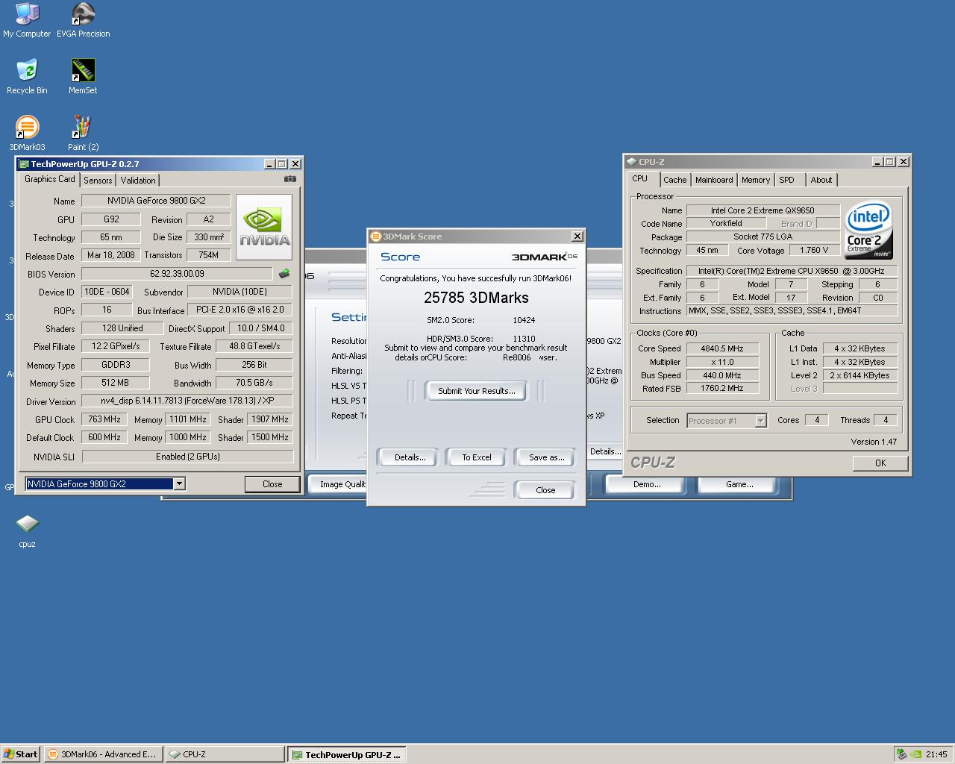955x764 pixels.
Task: Click Save as button in score dialog
Action: (546, 457)
